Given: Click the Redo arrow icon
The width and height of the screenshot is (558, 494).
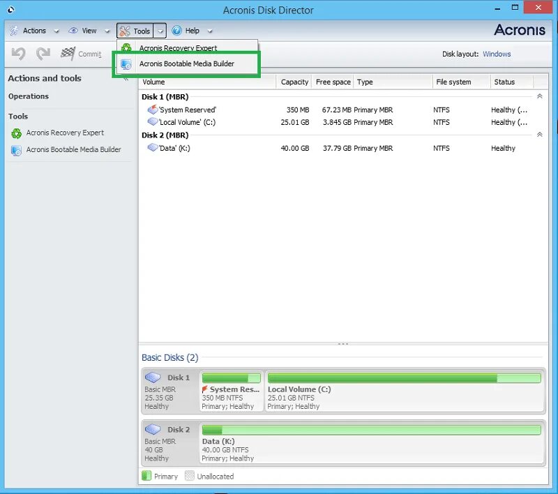Looking at the screenshot, I should pos(43,54).
